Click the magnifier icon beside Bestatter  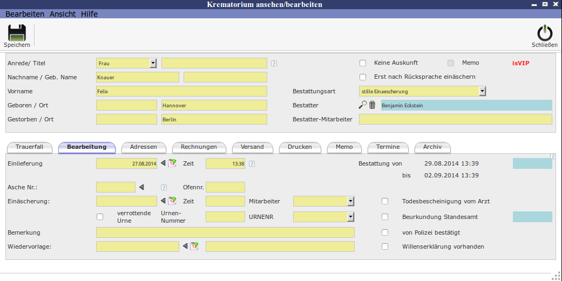363,105
